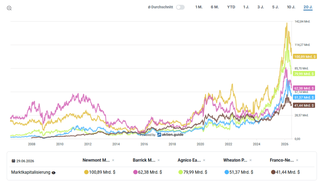The height and width of the screenshot is (182, 322).
Task: Select the 10 J. time range
Action: coord(291,7)
